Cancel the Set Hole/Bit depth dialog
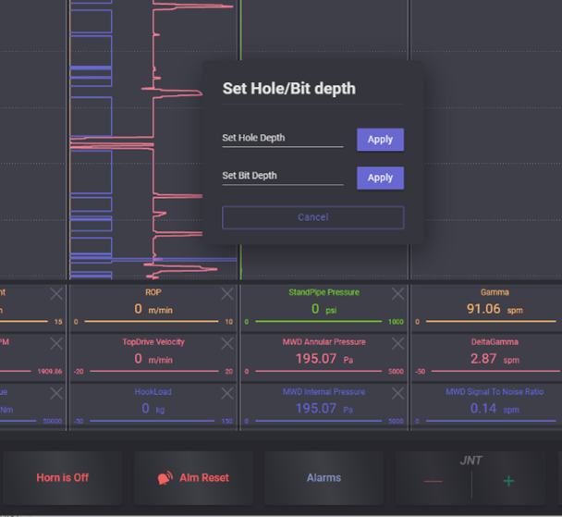Screen dimensions: 562x517 tap(312, 217)
